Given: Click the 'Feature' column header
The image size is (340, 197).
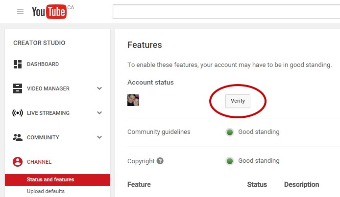Looking at the screenshot, I should point(139,184).
